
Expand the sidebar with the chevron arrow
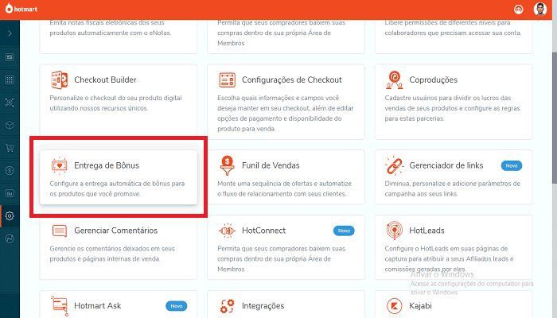[10, 33]
